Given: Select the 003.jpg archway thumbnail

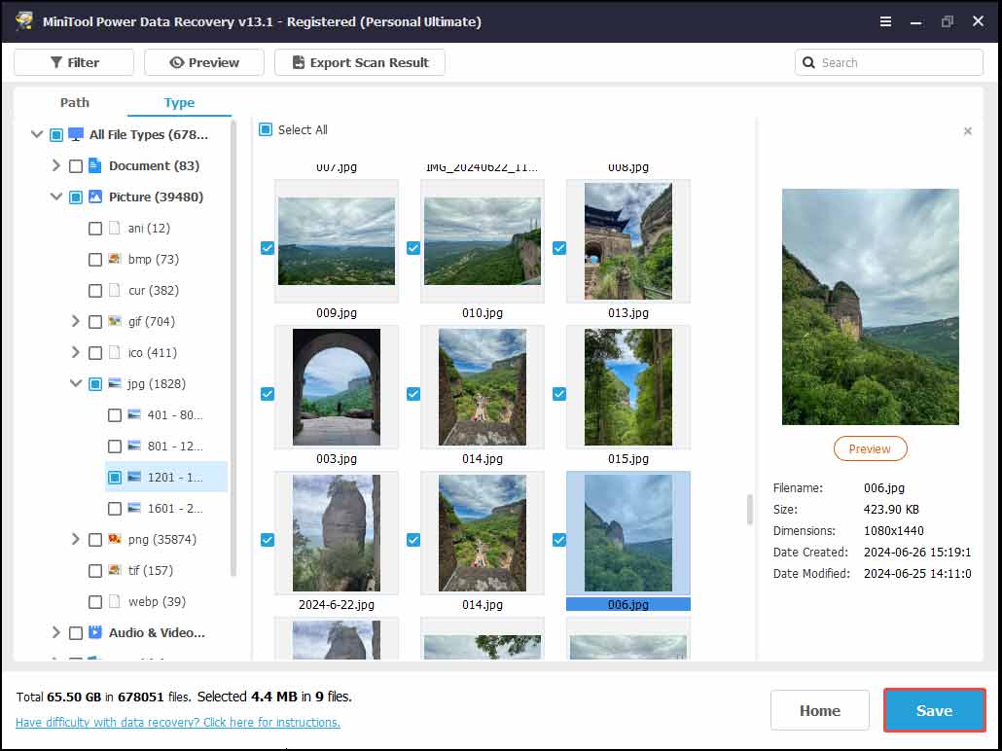Looking at the screenshot, I should click(337, 387).
